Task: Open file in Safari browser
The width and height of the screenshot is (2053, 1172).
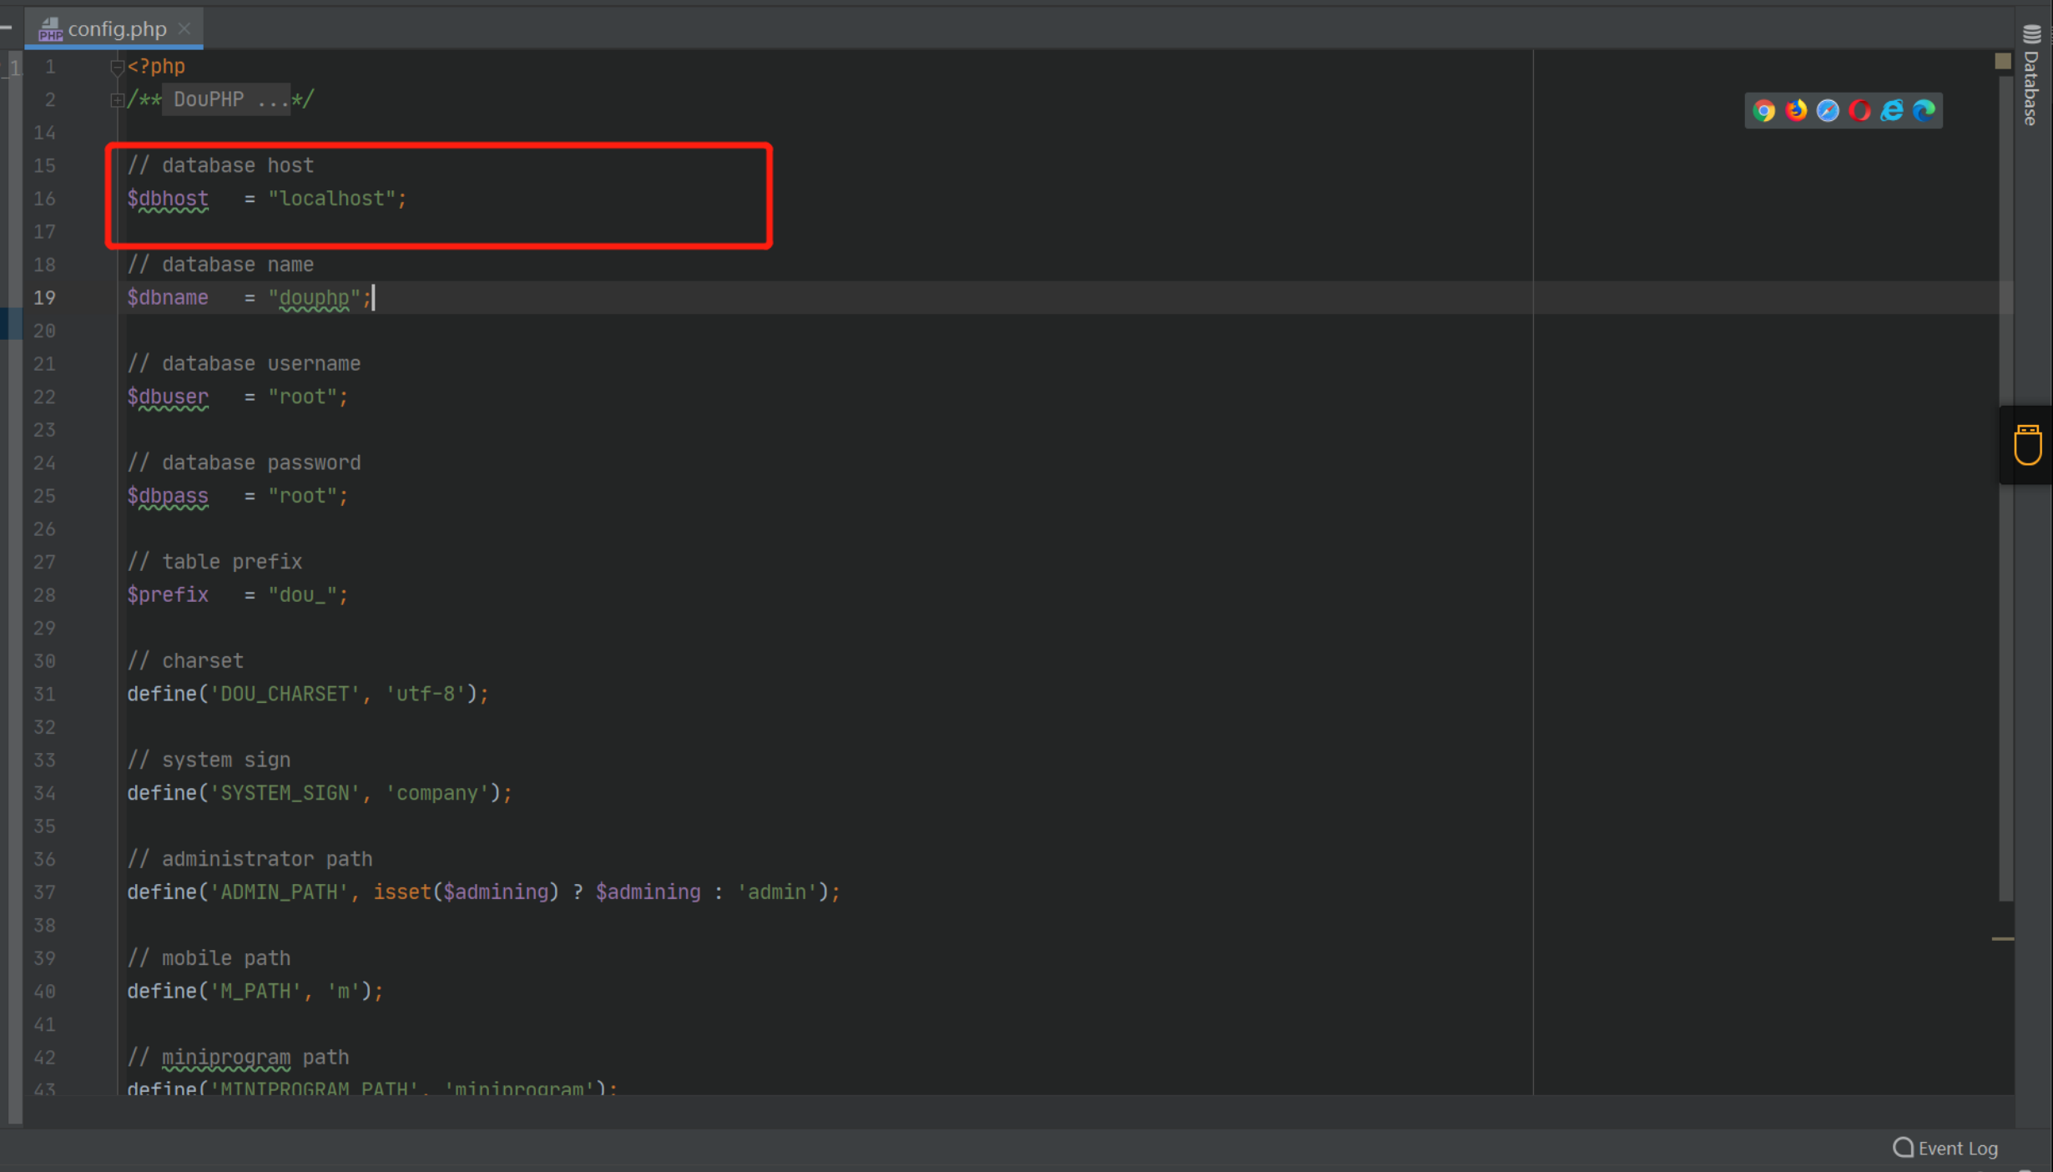Action: [1828, 110]
